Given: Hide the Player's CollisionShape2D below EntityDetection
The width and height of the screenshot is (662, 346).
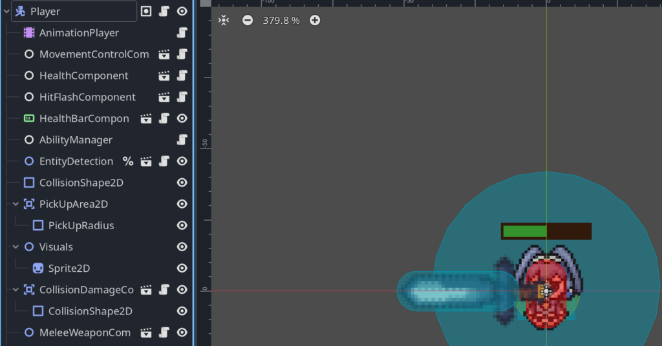Looking at the screenshot, I should point(182,183).
